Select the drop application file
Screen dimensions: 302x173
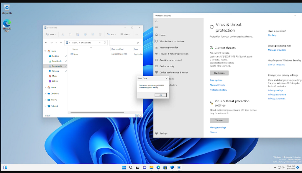pos(76,54)
